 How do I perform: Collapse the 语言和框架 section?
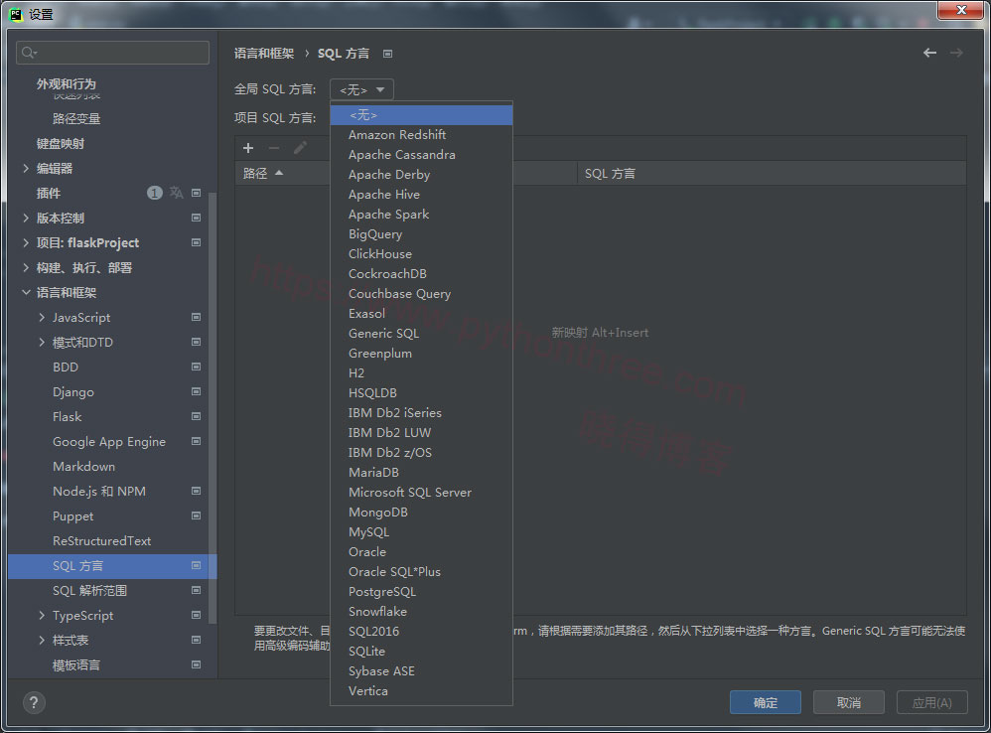click(26, 293)
